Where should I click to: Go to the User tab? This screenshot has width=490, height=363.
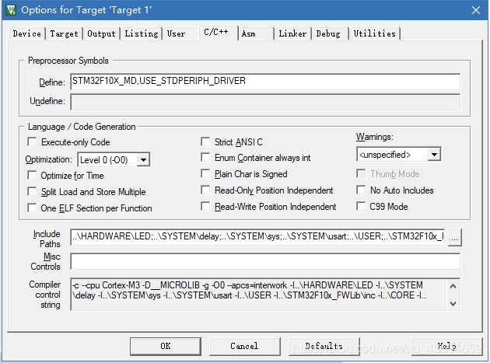tap(176, 33)
